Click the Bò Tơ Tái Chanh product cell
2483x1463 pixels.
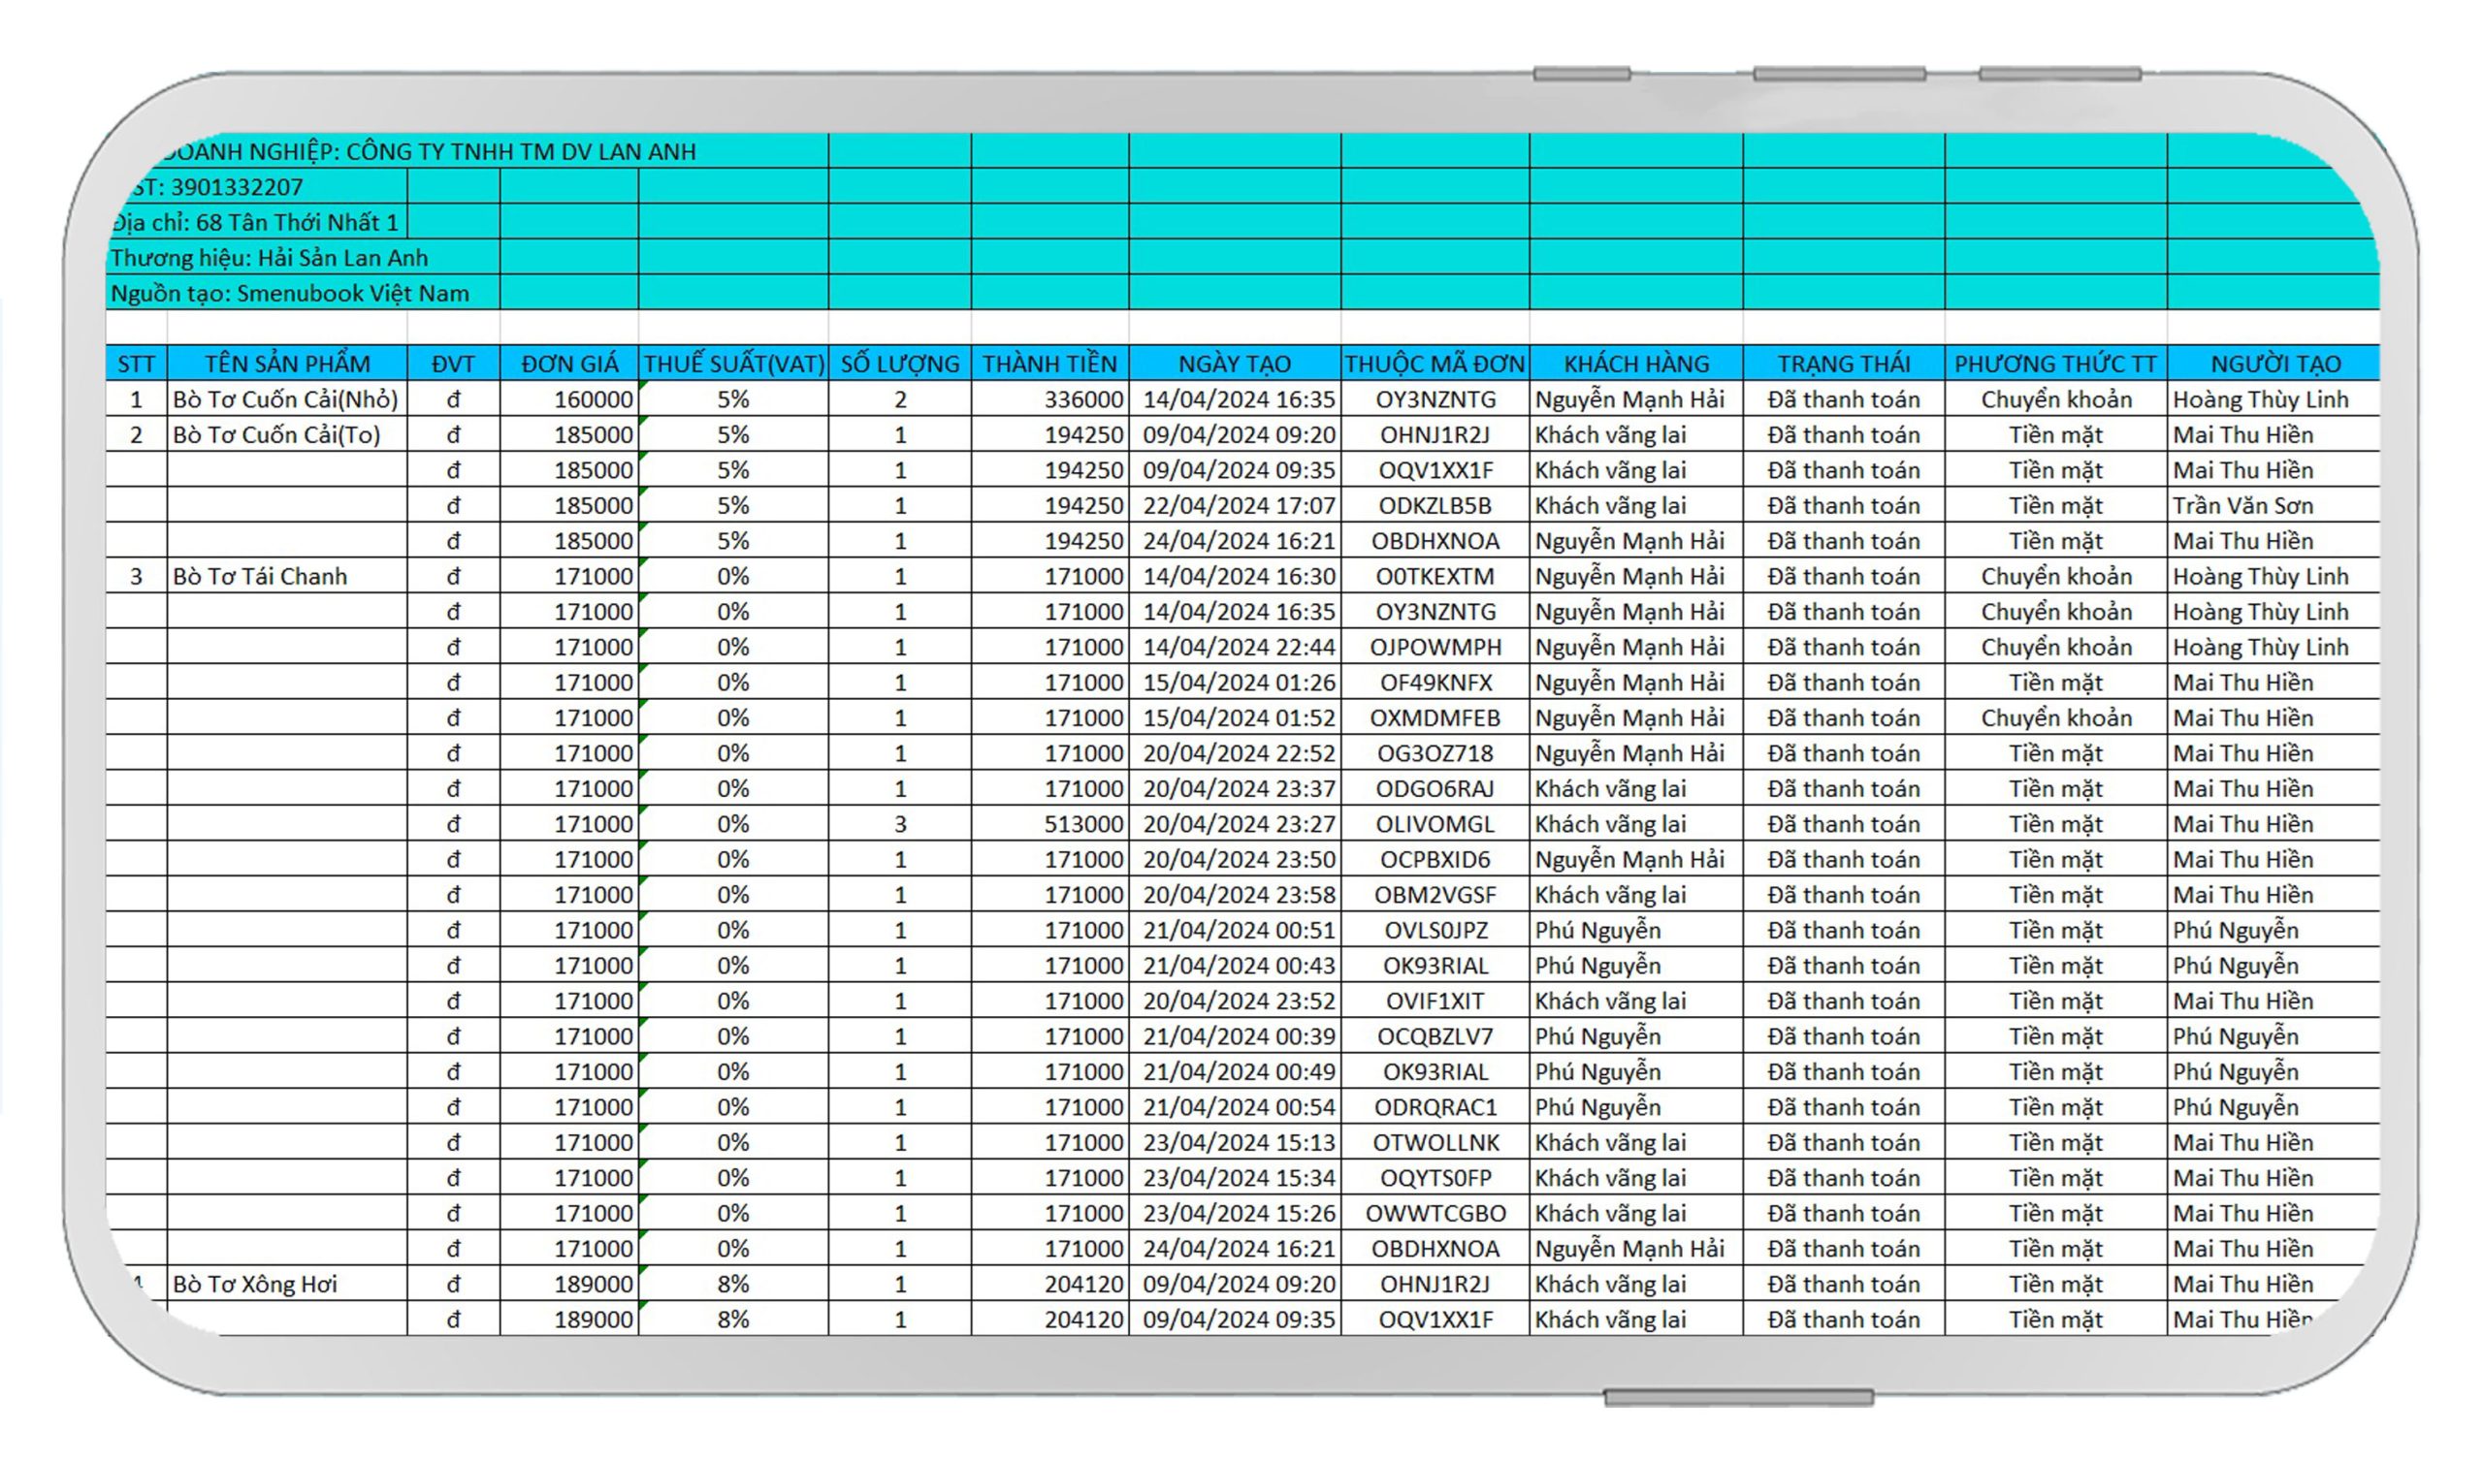point(260,576)
